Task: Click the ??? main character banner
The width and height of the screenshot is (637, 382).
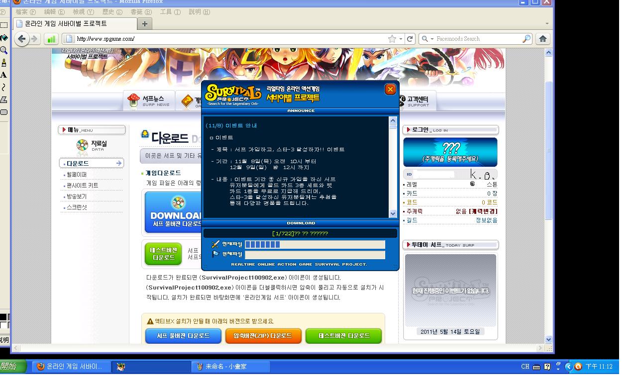Action: tap(450, 152)
